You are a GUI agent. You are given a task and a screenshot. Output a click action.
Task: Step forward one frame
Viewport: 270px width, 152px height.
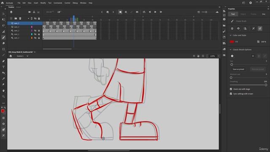pyautogui.click(x=161, y=12)
